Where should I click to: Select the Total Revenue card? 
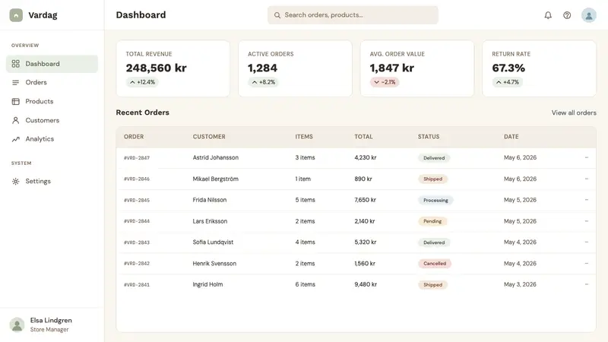point(173,68)
